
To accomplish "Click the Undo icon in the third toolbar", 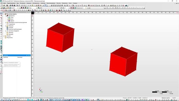I will (4, 10).
